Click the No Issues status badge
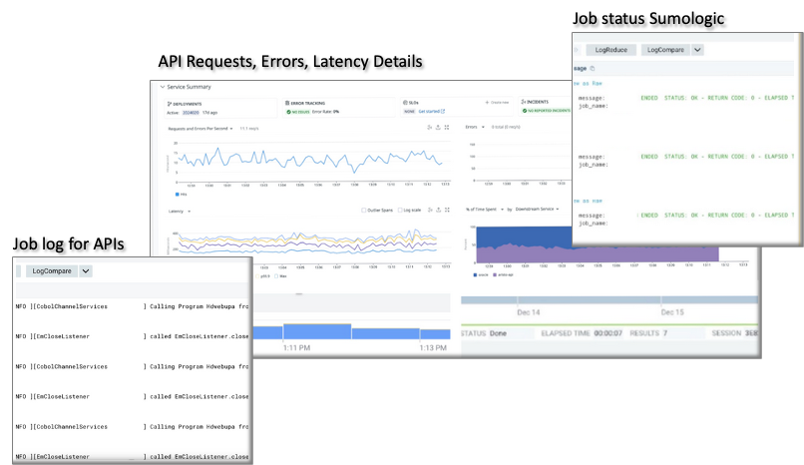Image resolution: width=804 pixels, height=465 pixels. pyautogui.click(x=298, y=112)
